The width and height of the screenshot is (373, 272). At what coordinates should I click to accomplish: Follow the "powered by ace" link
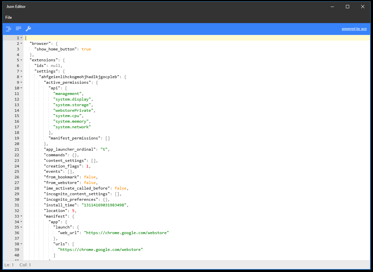coord(354,29)
